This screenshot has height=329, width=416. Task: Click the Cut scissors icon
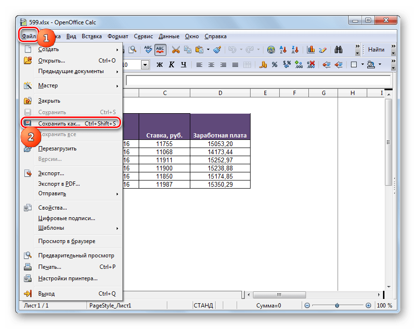pos(175,50)
